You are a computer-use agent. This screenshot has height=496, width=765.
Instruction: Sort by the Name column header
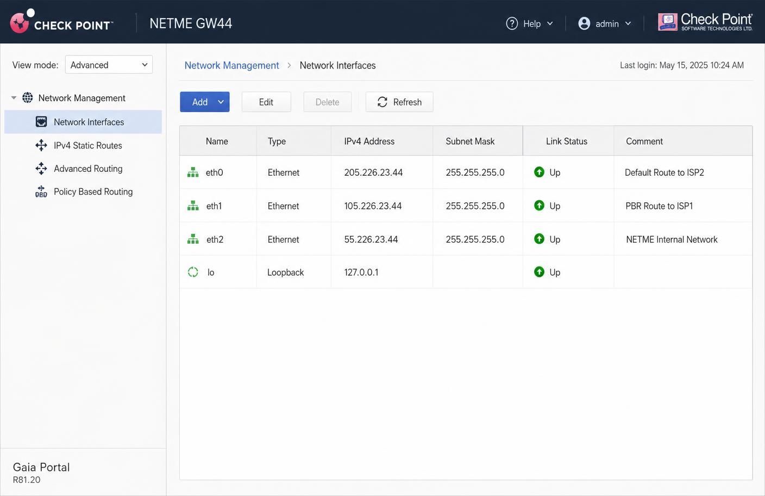pyautogui.click(x=217, y=141)
